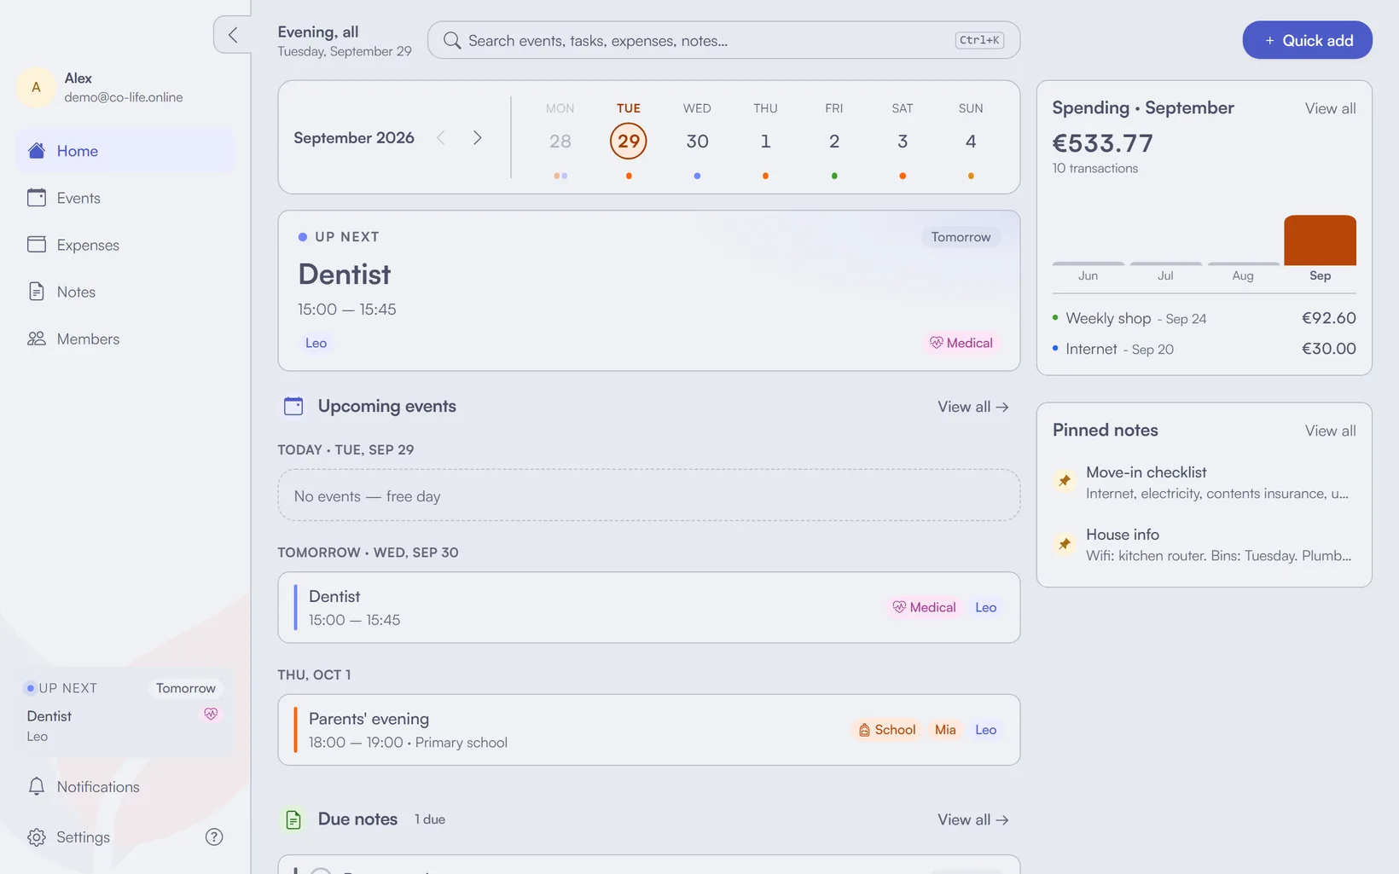Open Expenses in the sidebar
Image resolution: width=1399 pixels, height=874 pixels.
coord(125,245)
